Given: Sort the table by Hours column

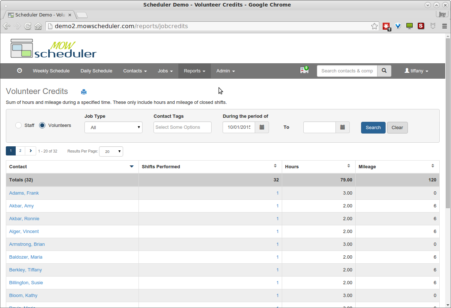Looking at the screenshot, I should [x=318, y=166].
